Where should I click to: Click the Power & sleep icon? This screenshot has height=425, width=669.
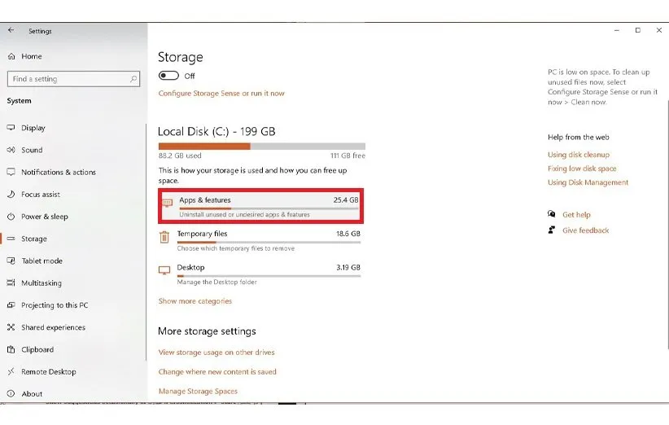[x=11, y=217]
